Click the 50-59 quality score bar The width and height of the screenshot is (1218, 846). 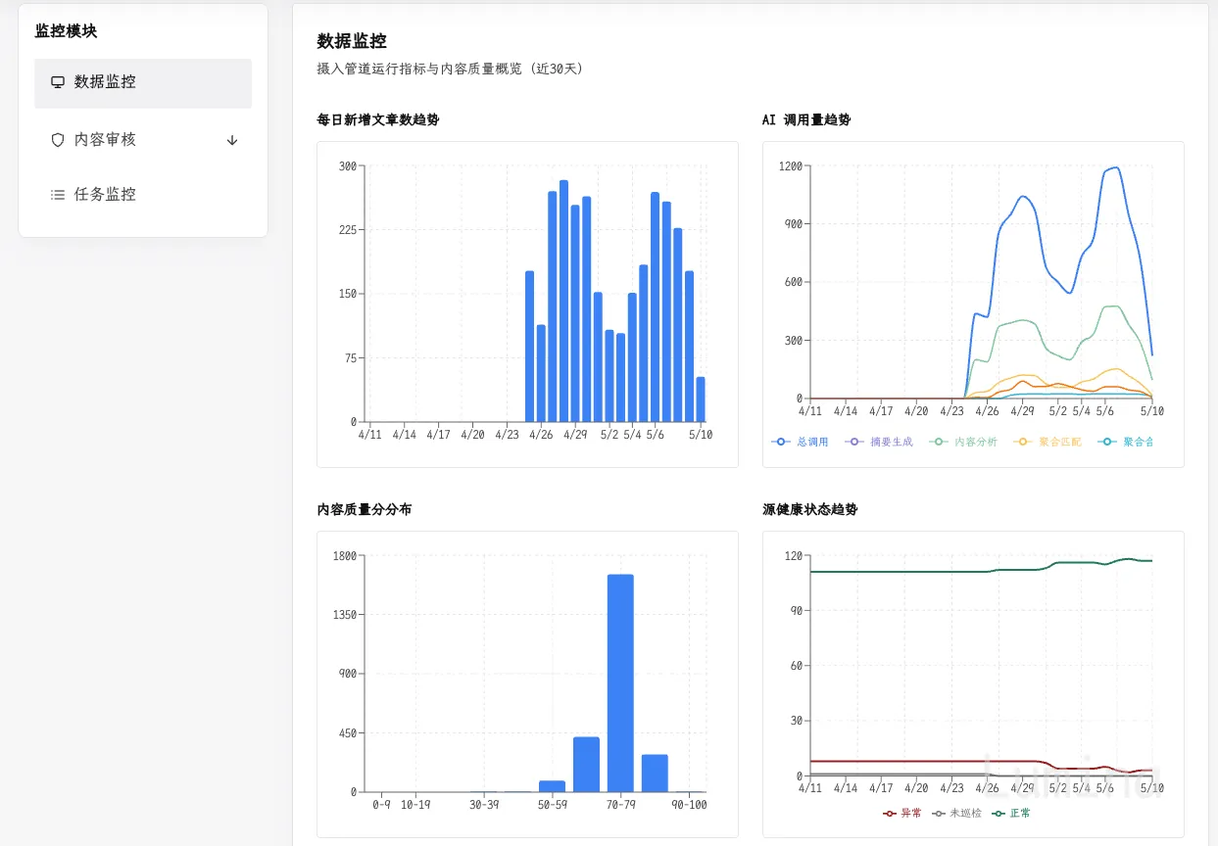point(553,786)
